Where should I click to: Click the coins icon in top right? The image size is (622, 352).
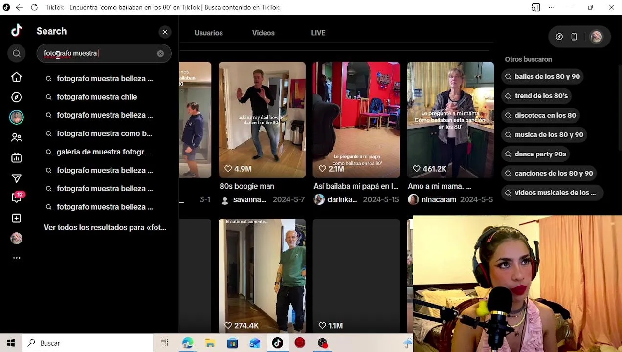pyautogui.click(x=559, y=37)
